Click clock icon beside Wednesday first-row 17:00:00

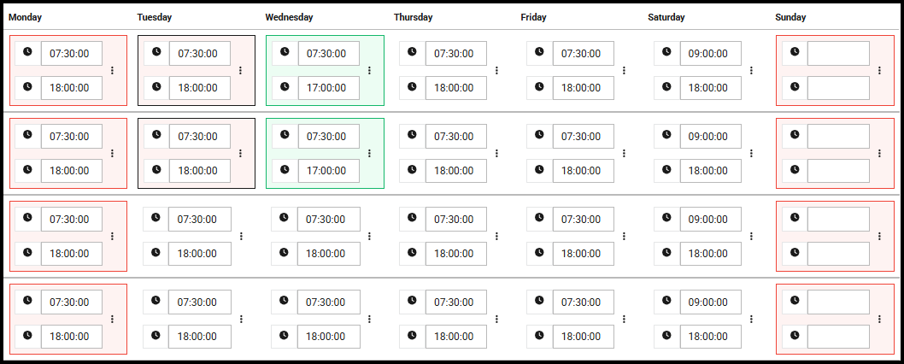click(284, 87)
